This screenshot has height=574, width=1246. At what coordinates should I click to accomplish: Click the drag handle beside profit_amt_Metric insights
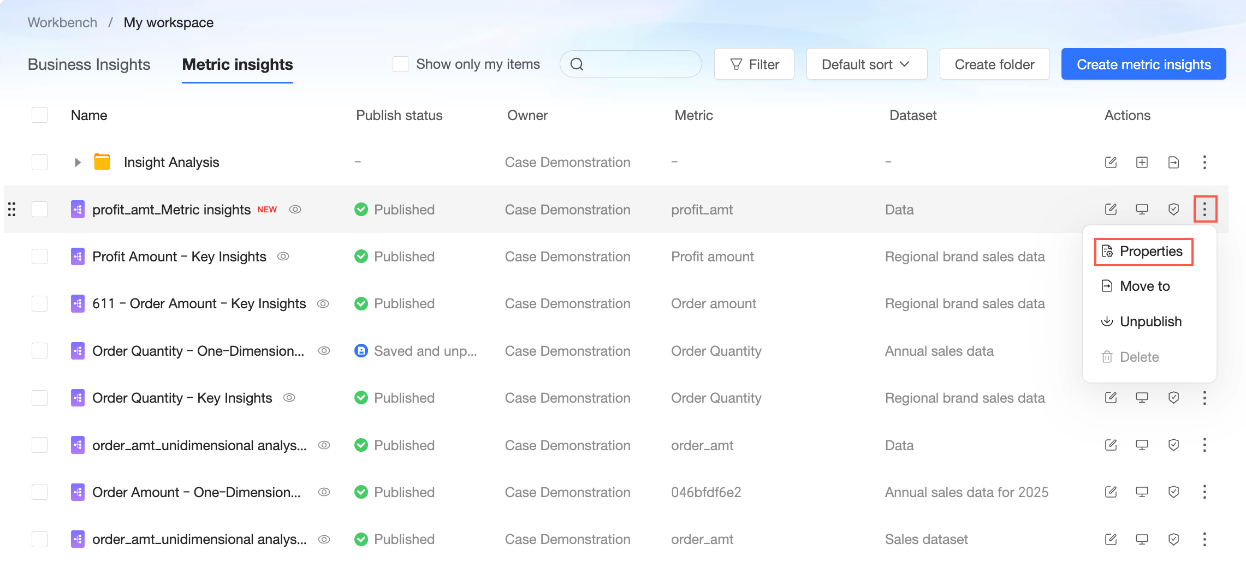(x=12, y=210)
